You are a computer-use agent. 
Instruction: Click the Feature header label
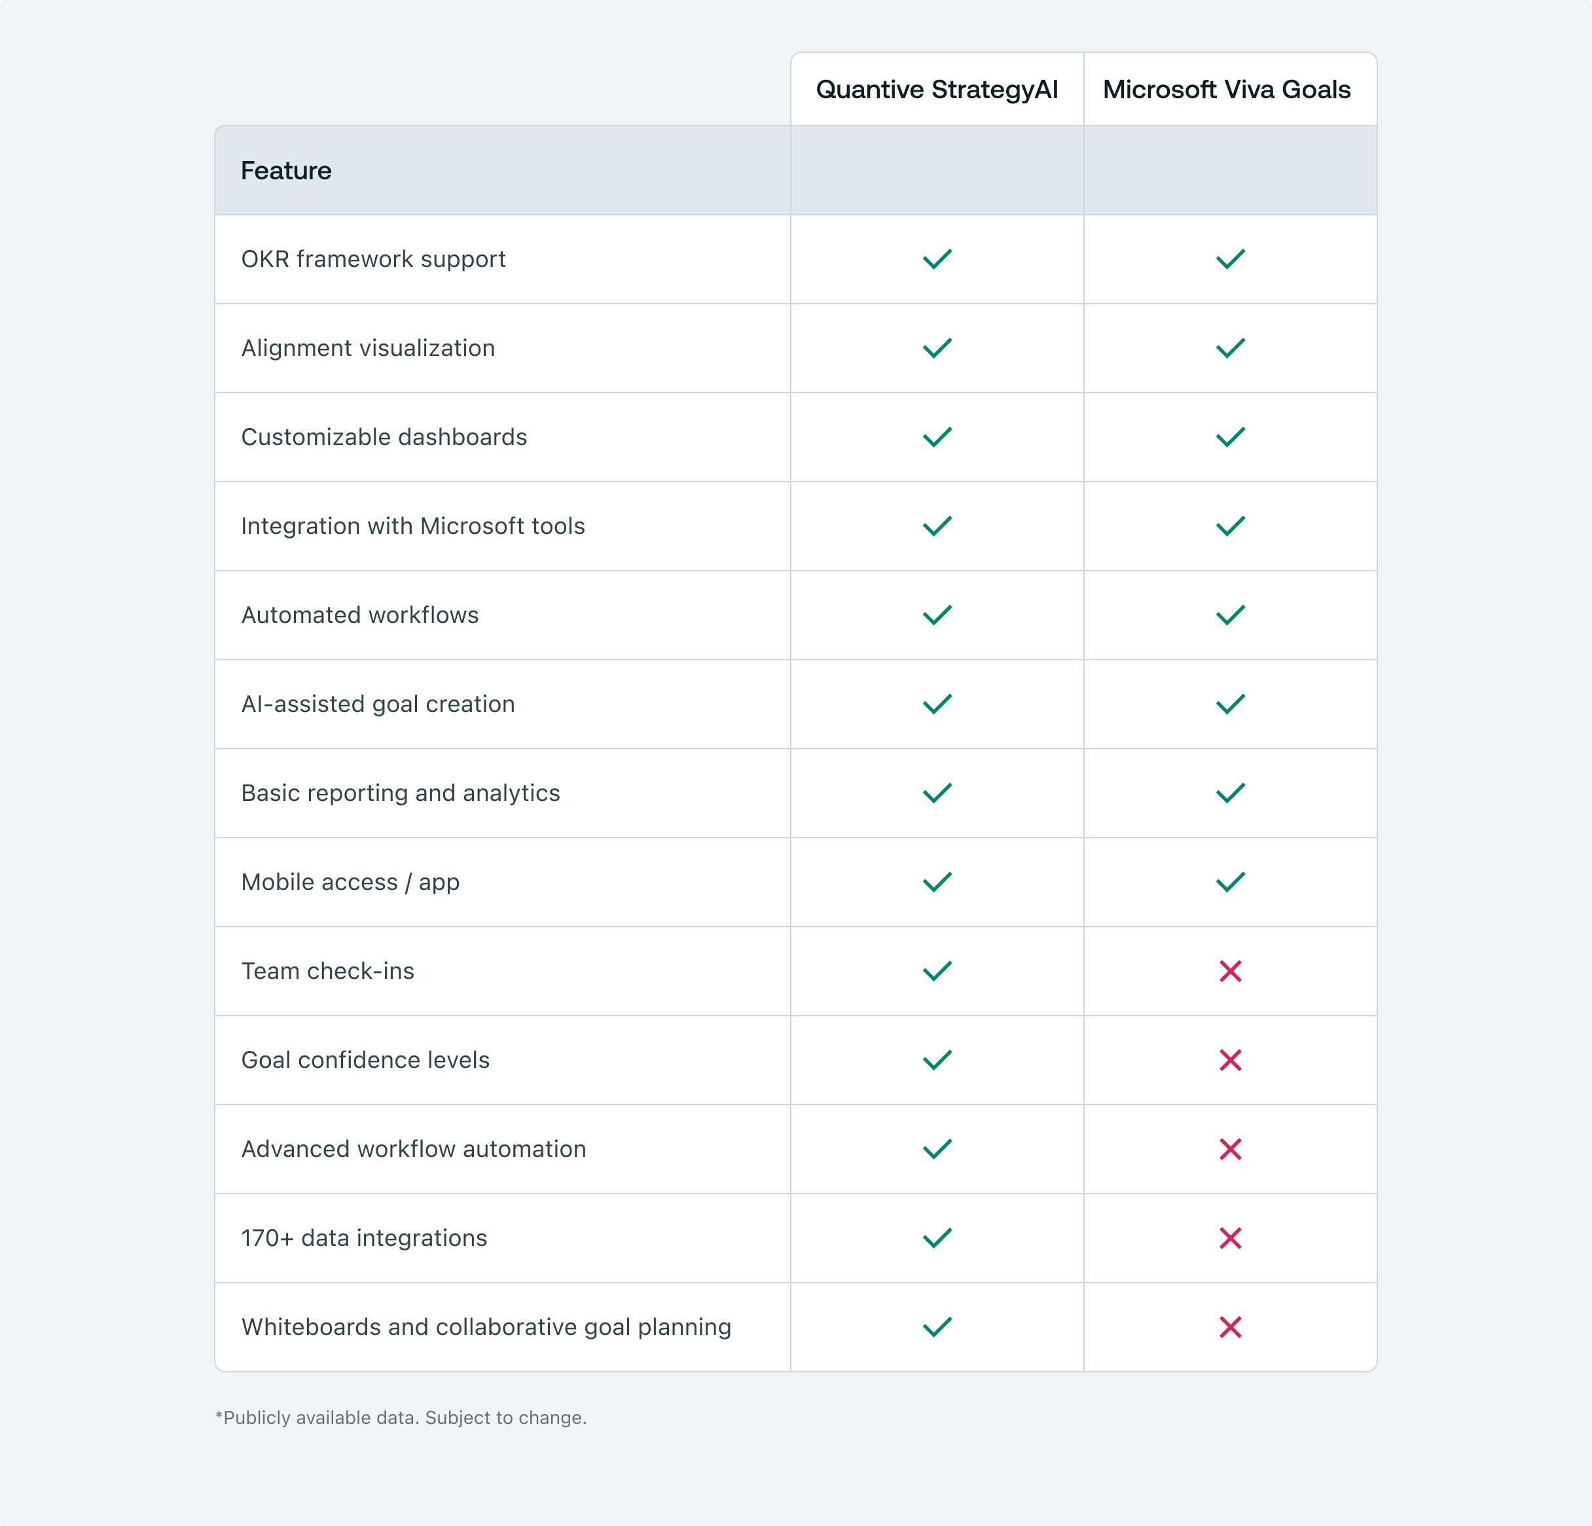point(286,171)
